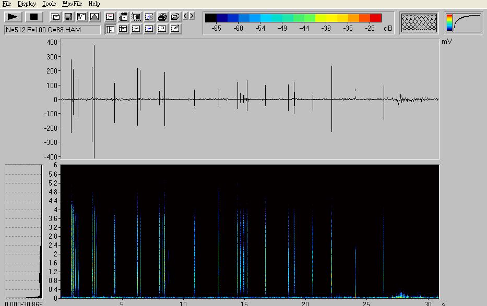Open the Help menu
The width and height of the screenshot is (487, 306).
pyautogui.click(x=94, y=4)
